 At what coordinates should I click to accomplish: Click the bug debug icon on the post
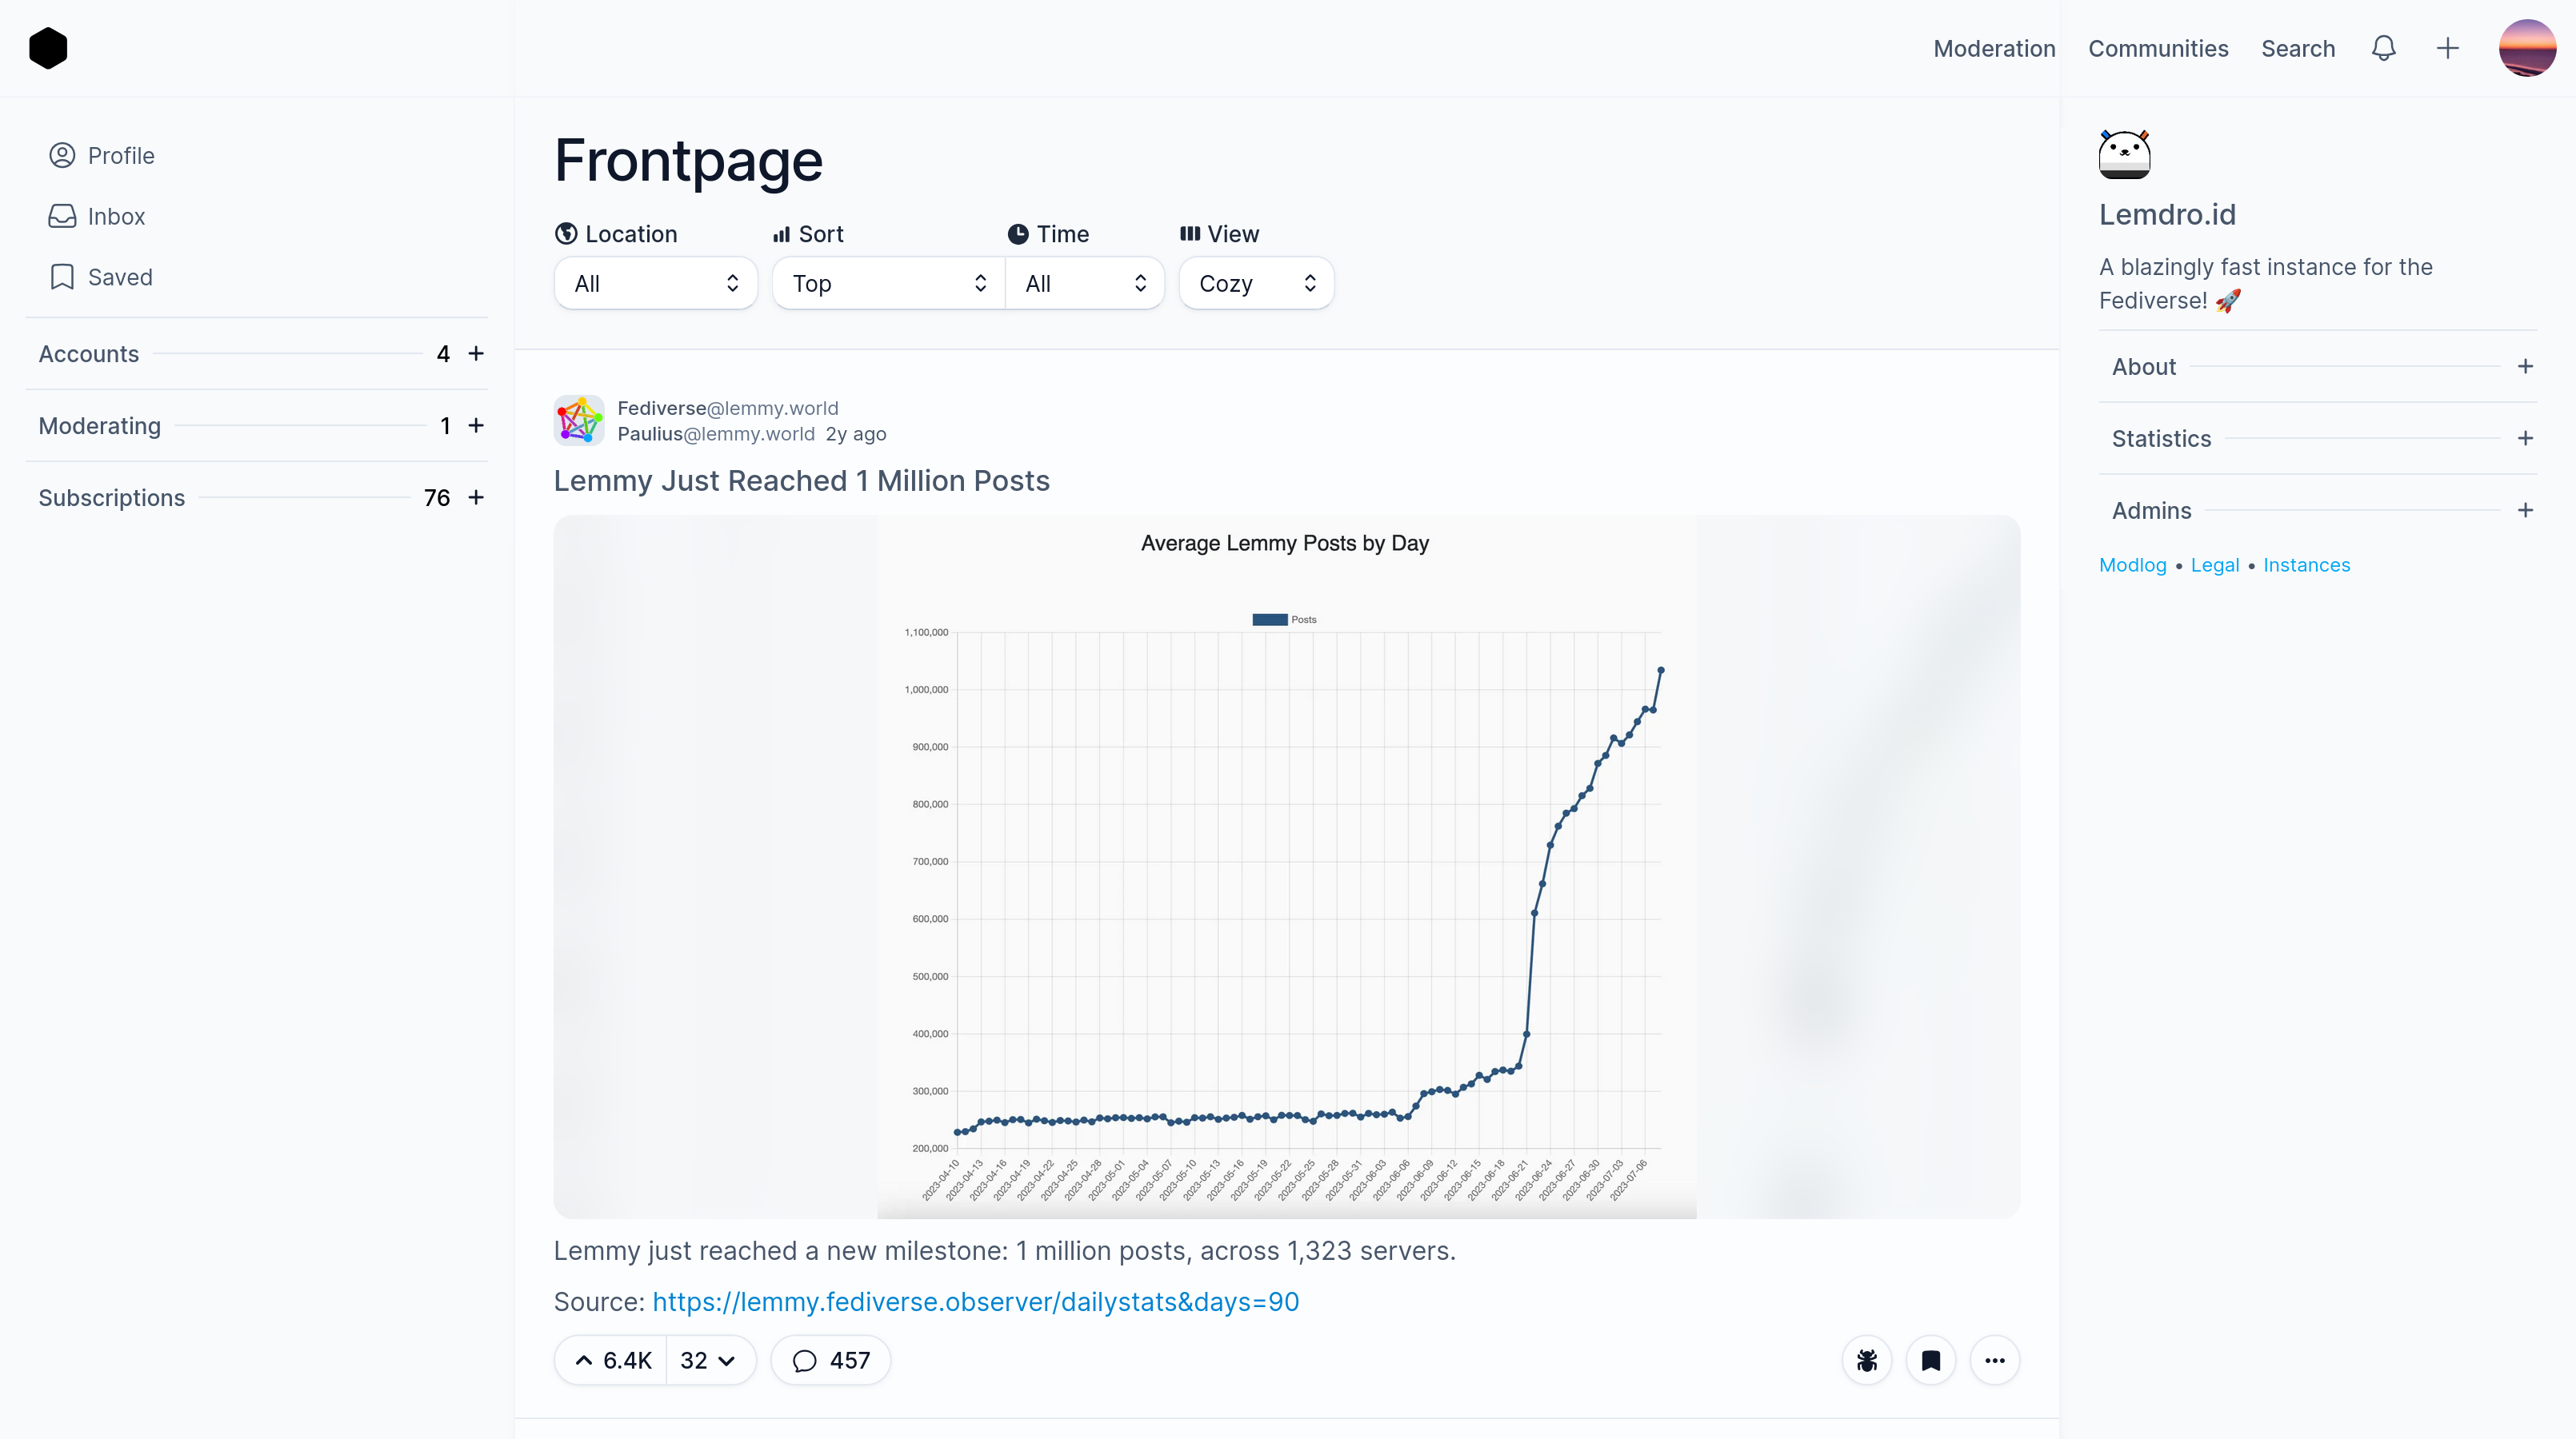click(x=1866, y=1361)
